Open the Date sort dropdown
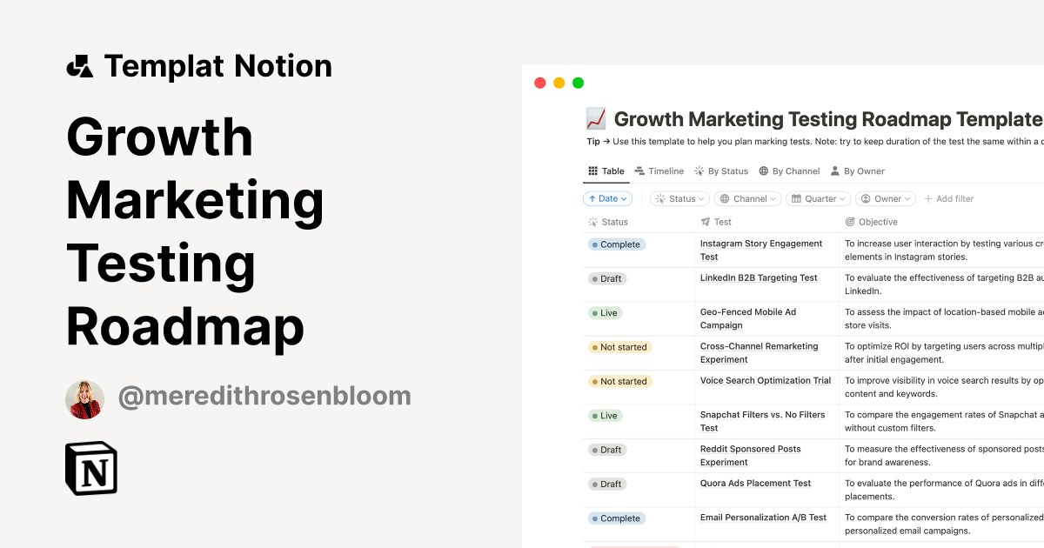 pos(606,198)
